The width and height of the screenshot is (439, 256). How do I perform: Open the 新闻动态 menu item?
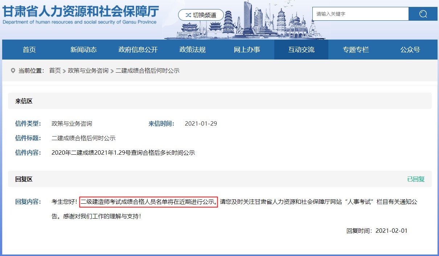point(84,50)
